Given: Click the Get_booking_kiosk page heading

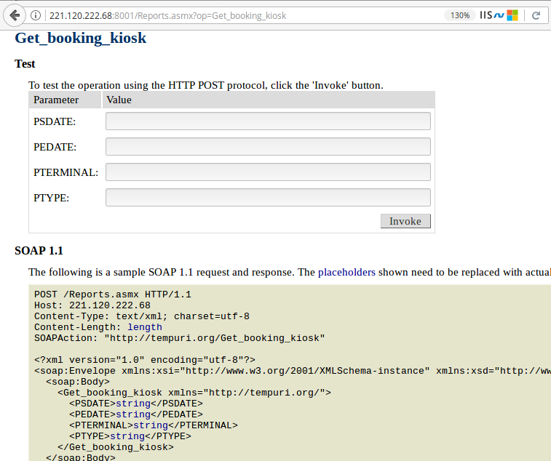Looking at the screenshot, I should pyautogui.click(x=80, y=39).
